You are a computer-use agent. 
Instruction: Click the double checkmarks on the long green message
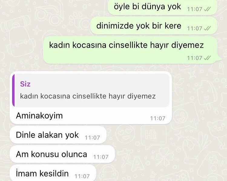[x=207, y=58]
